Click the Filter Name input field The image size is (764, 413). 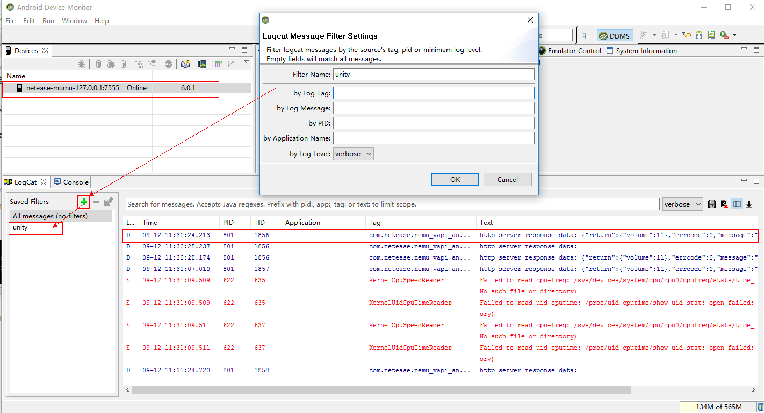pos(434,74)
